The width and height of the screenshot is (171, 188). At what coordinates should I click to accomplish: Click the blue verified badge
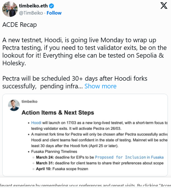52,6
